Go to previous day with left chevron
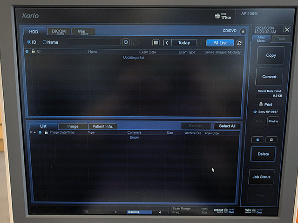The height and width of the screenshot is (223, 298). coord(167,43)
